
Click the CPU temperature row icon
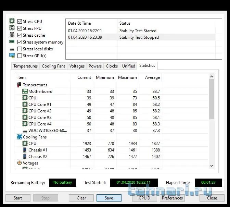click(x=25, y=98)
